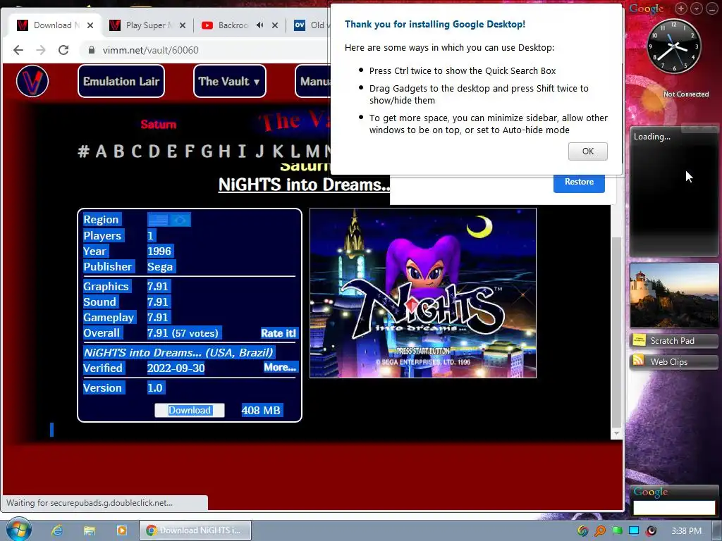Click 'NiGHTS into Dreams... (USA, Brazil)' text
Image resolution: width=722 pixels, height=541 pixels.
pos(178,352)
